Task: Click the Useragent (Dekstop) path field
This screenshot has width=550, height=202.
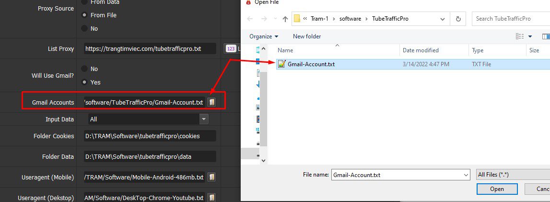Action: click(x=144, y=197)
